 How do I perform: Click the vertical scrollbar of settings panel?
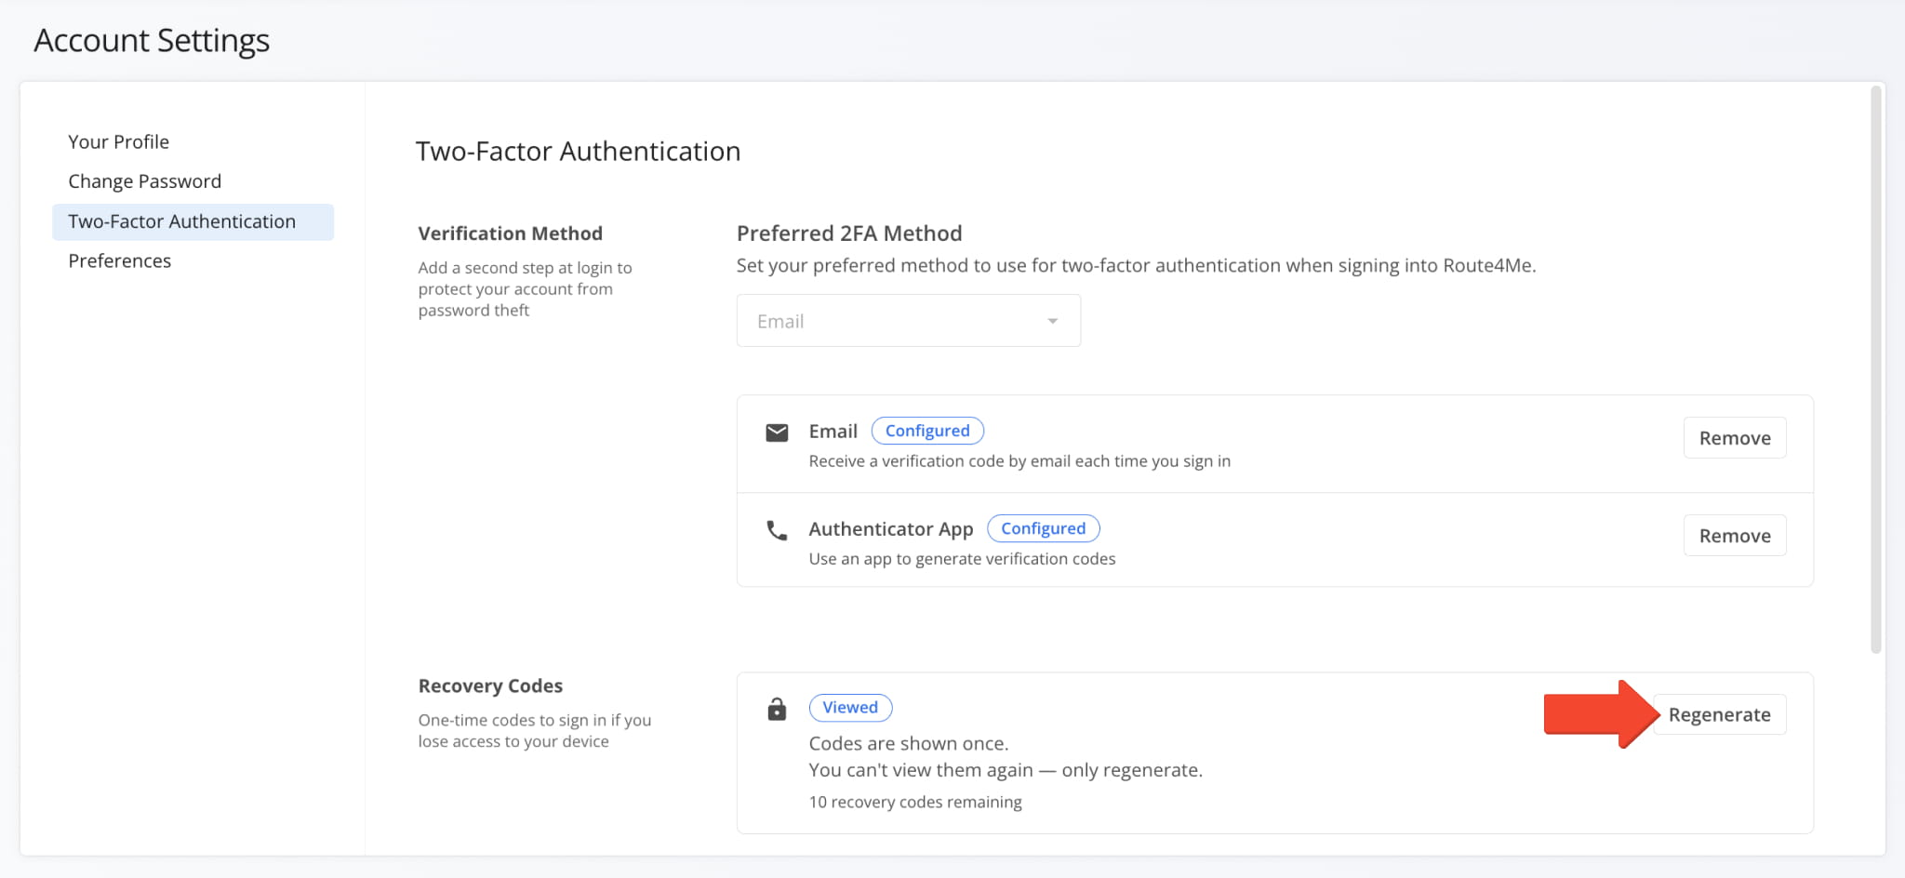click(x=1876, y=369)
